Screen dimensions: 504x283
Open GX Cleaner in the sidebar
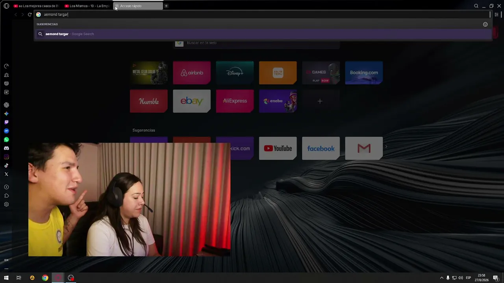tap(6, 75)
